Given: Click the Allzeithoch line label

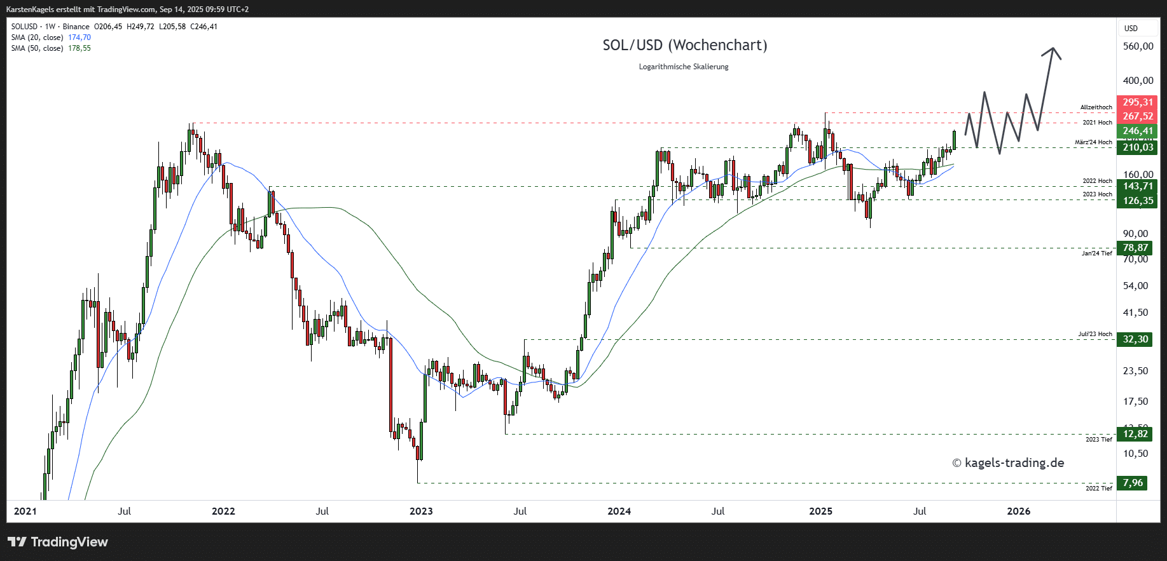Looking at the screenshot, I should point(1096,107).
